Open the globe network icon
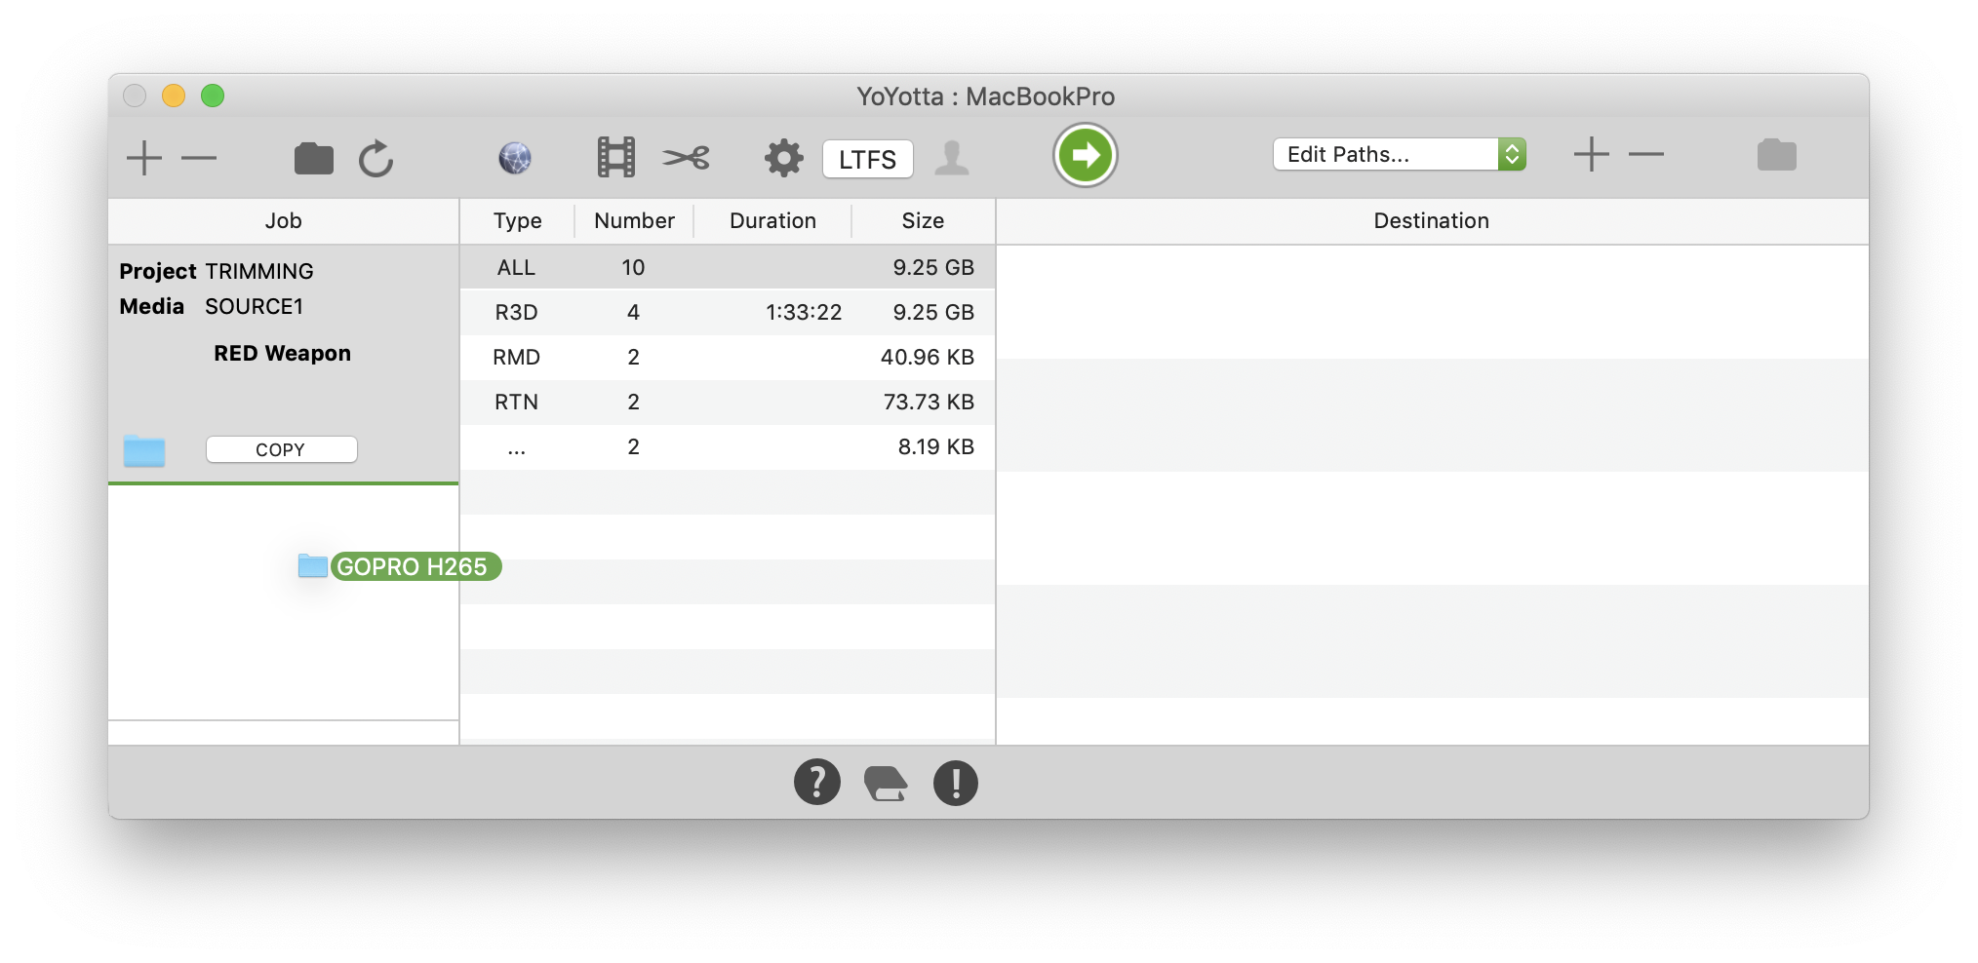 515,157
